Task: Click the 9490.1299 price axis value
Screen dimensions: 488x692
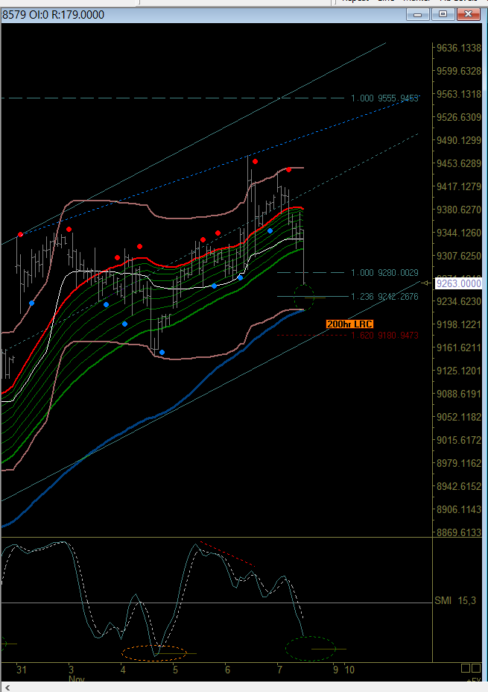Action: coord(458,140)
